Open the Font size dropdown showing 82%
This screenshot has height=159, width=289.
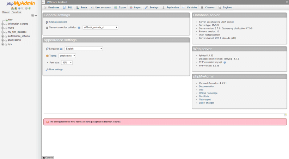[67, 63]
